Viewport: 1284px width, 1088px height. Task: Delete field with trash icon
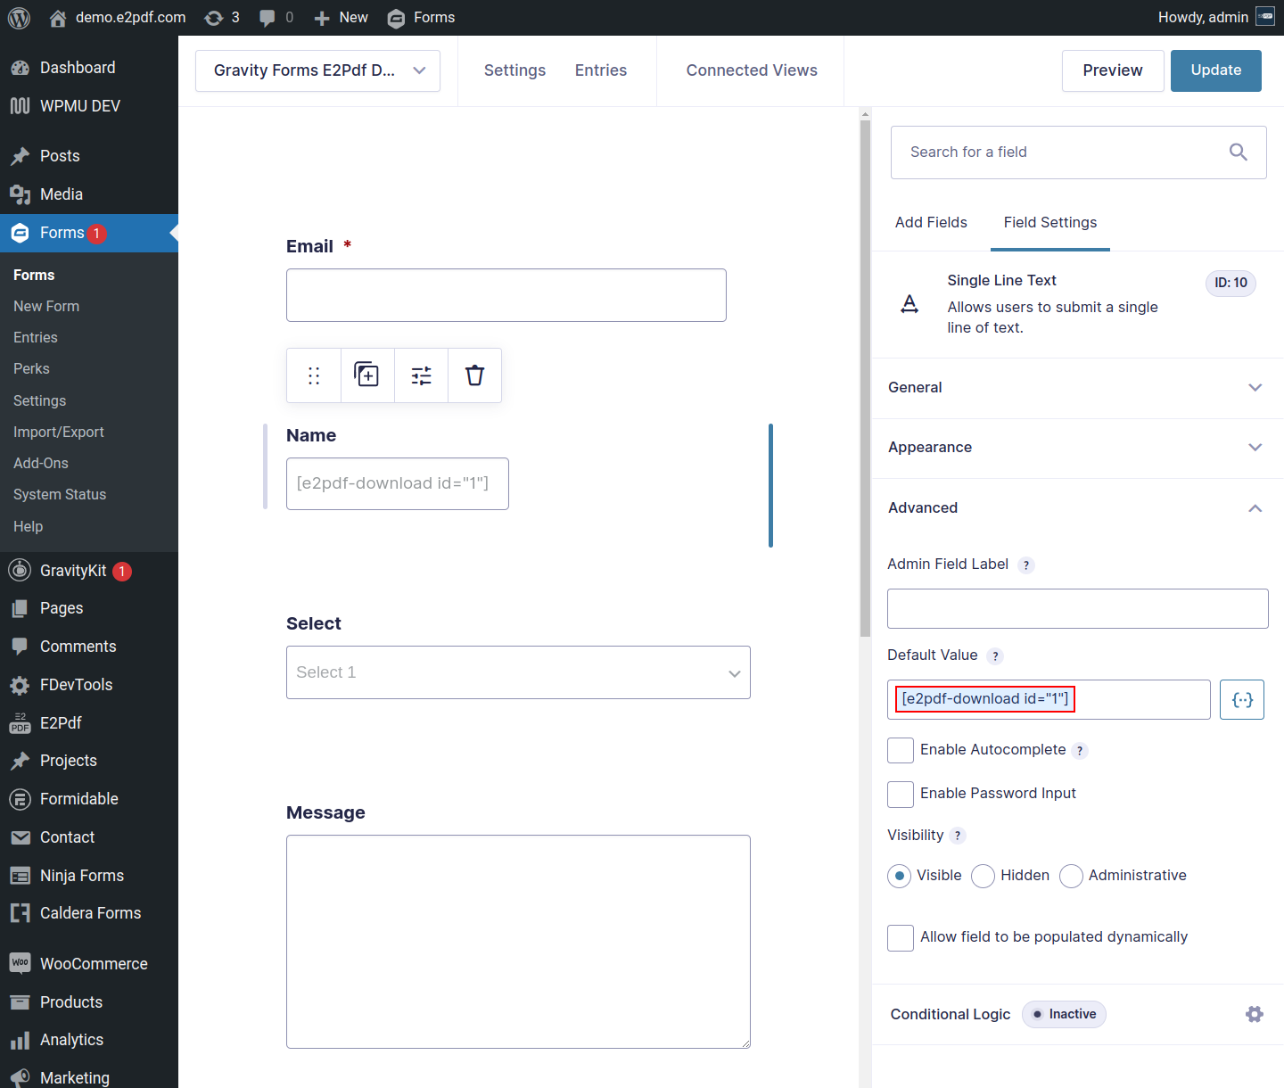pos(474,375)
